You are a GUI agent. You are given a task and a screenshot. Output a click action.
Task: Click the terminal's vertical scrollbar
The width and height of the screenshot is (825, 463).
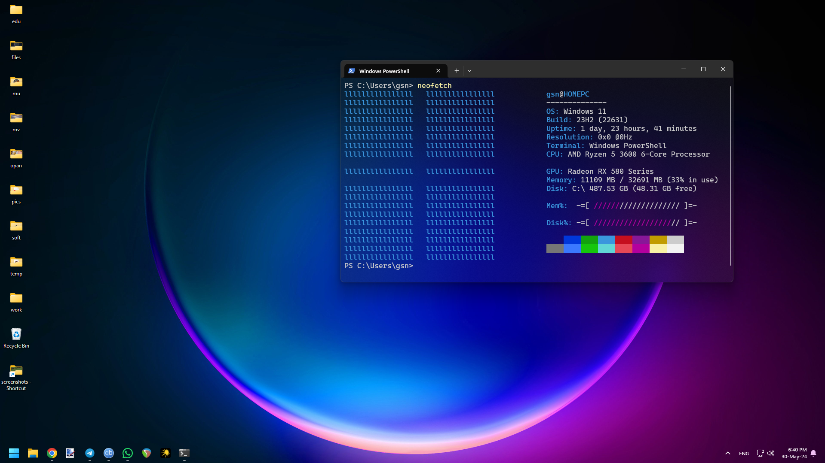[730, 176]
